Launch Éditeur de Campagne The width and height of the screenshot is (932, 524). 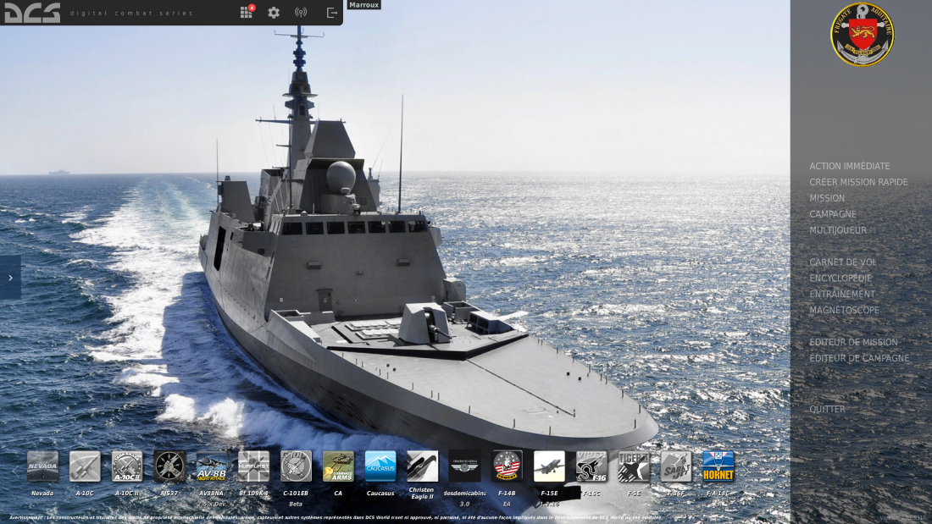[859, 358]
